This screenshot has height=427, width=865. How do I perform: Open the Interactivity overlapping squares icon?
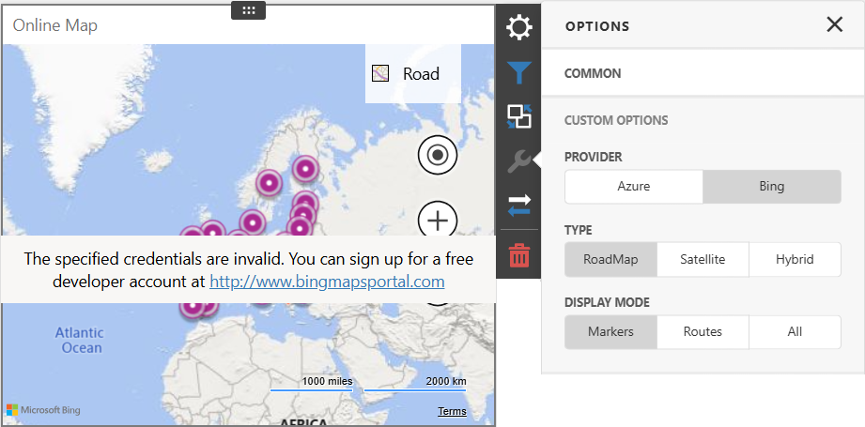tap(519, 116)
